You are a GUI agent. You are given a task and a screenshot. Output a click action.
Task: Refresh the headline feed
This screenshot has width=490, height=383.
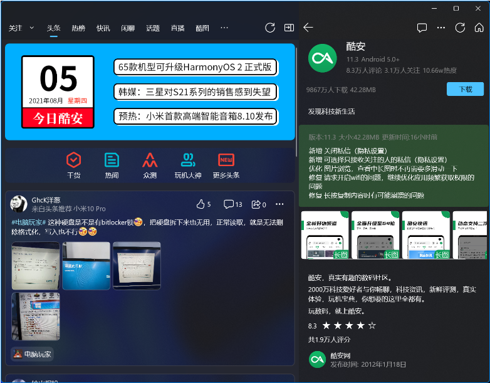(x=269, y=28)
